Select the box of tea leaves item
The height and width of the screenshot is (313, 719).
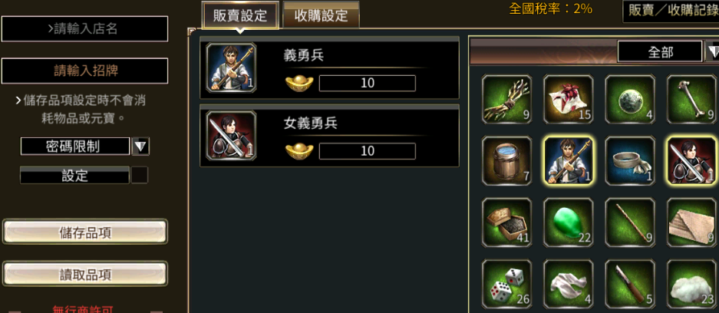506,222
